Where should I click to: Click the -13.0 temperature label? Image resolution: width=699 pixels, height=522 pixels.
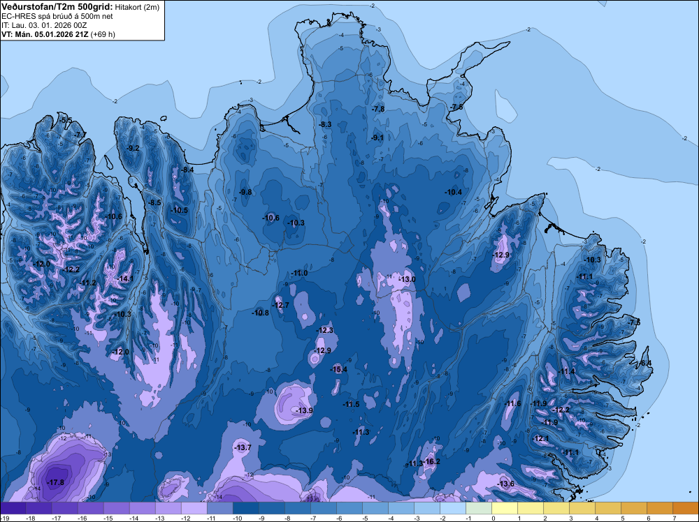[407, 279]
